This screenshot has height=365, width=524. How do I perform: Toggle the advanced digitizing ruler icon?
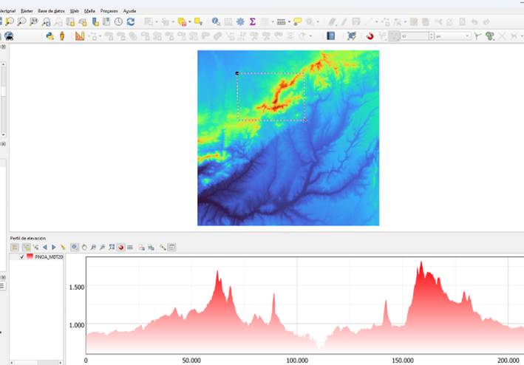79,35
